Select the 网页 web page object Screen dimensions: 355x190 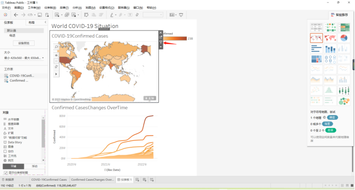click(x=11, y=161)
